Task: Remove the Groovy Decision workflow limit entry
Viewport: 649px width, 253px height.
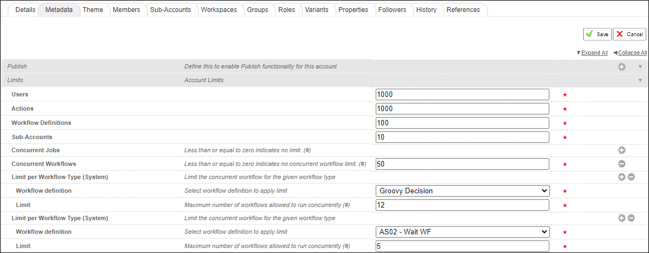Action: tap(631, 177)
